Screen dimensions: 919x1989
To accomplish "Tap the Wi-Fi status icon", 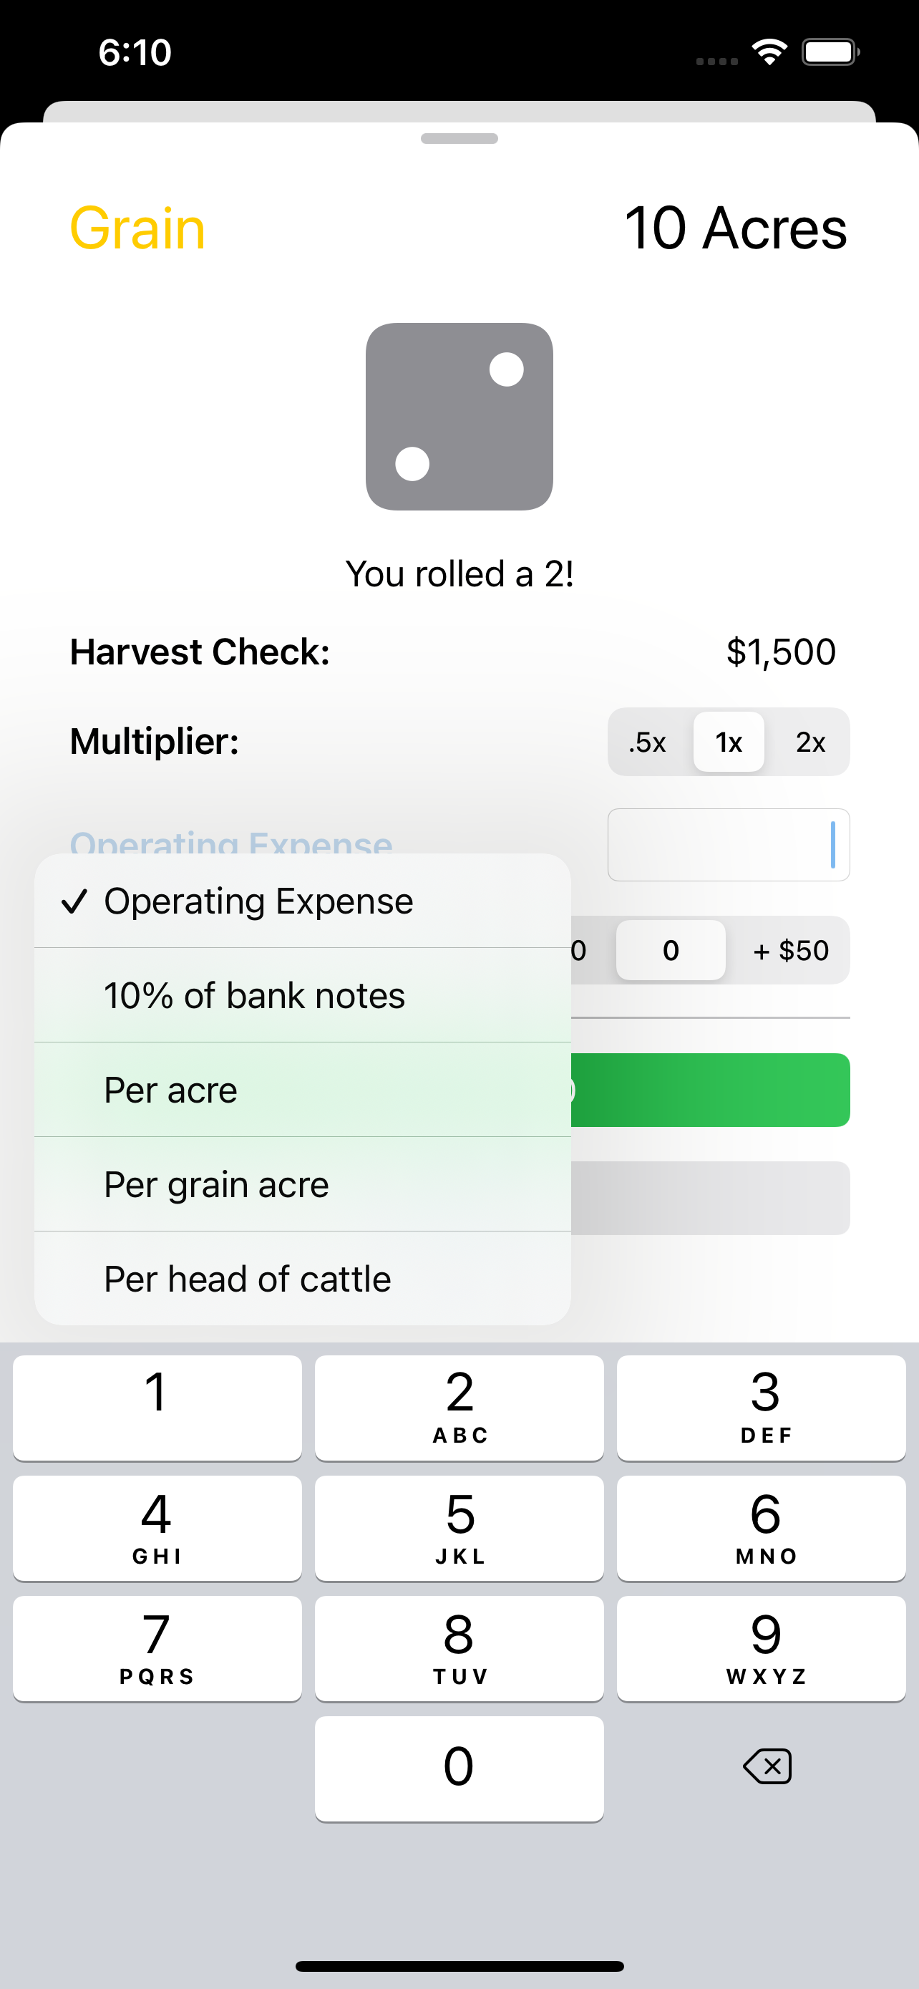I will tap(769, 52).
